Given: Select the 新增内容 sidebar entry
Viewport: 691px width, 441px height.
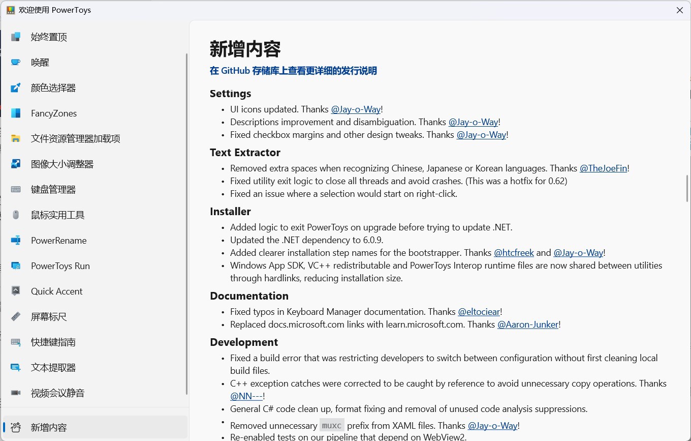Looking at the screenshot, I should click(49, 427).
